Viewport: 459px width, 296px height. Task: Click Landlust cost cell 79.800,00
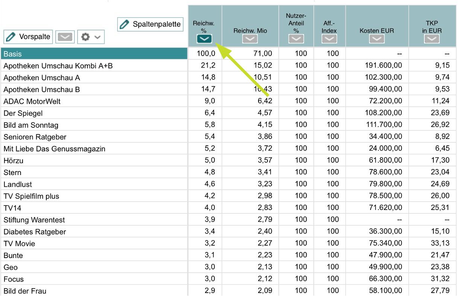[x=383, y=184]
